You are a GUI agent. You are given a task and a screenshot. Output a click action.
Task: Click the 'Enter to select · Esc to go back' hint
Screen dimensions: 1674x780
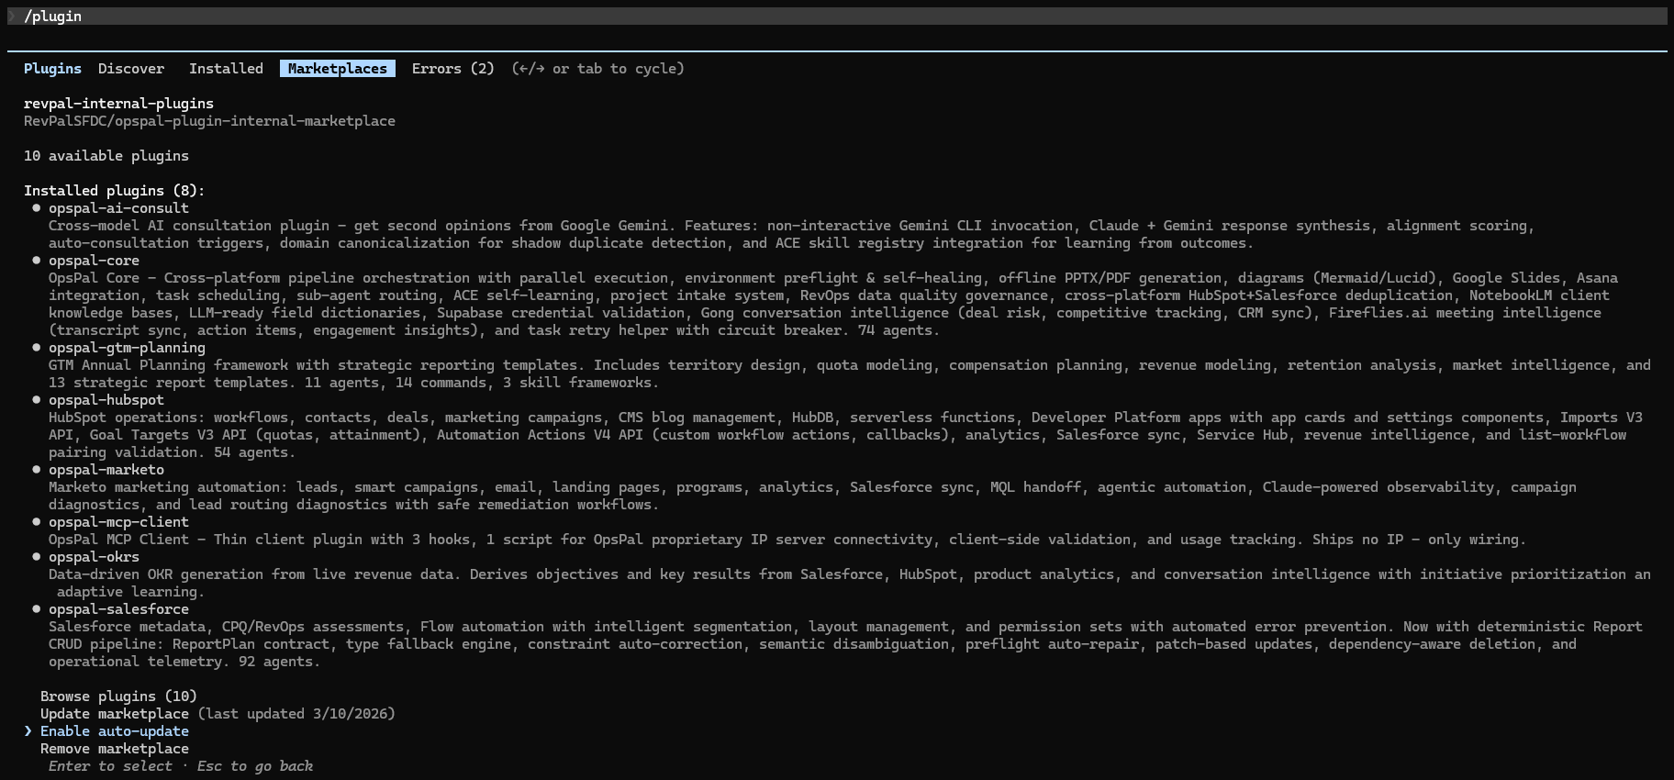click(x=181, y=766)
